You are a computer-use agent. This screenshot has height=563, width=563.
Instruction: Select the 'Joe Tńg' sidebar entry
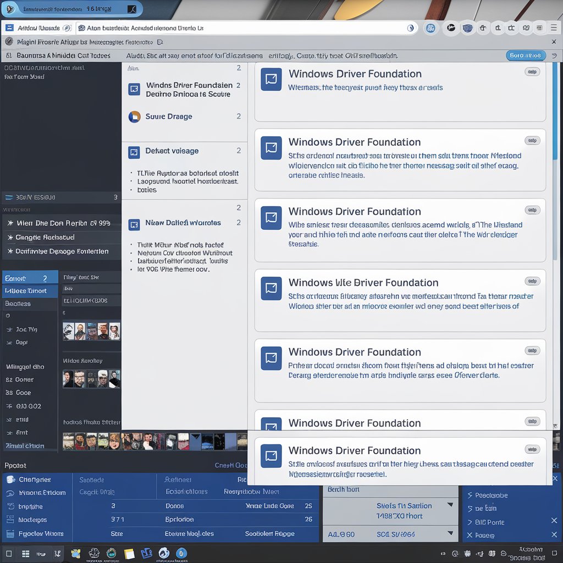pyautogui.click(x=26, y=329)
